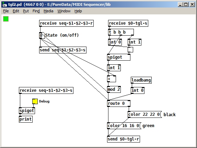Image resolution: width=197 pixels, height=148 pixels.
Task: Select the 'send $0-tgl-r' object
Action: 124,139
